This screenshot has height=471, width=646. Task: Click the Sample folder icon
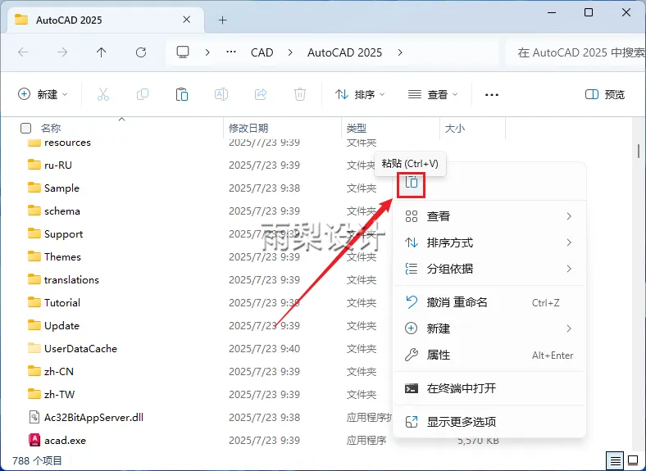[34, 188]
